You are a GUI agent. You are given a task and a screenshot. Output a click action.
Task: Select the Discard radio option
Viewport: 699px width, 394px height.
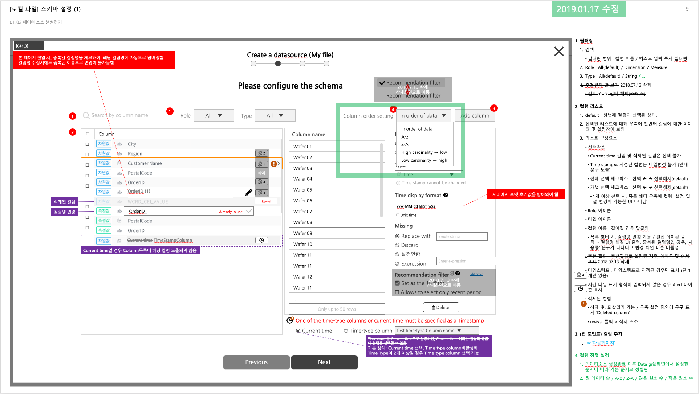click(x=397, y=245)
